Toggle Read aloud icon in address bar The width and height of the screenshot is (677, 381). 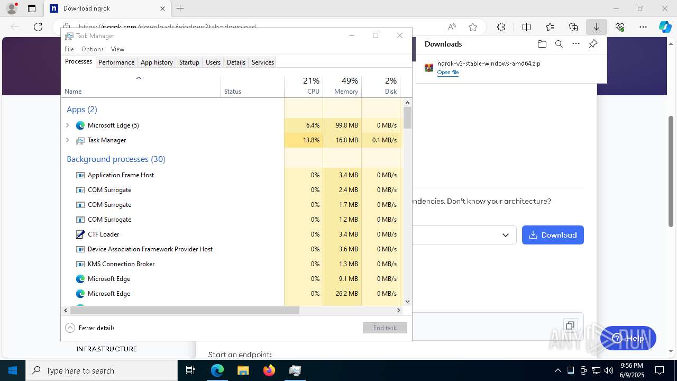click(452, 27)
